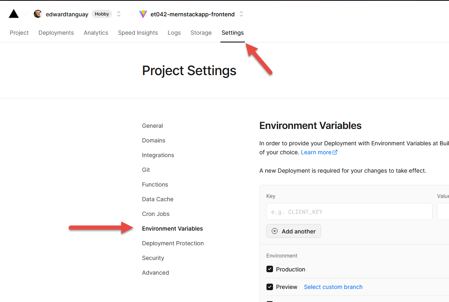Open the Storage tab

(201, 33)
